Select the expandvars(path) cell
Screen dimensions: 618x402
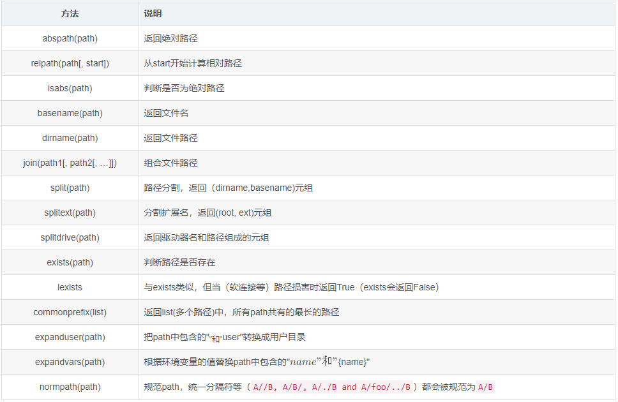(x=70, y=361)
